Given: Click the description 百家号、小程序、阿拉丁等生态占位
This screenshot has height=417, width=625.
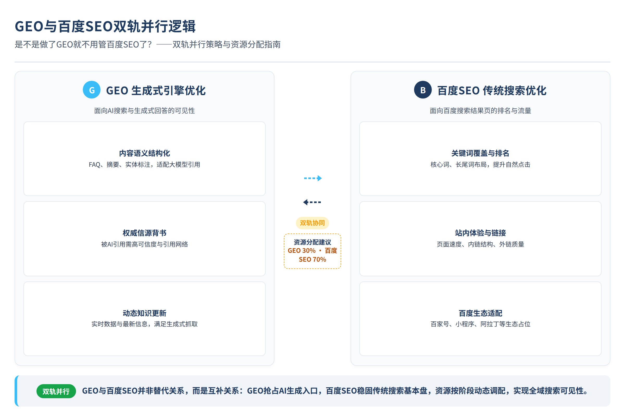Looking at the screenshot, I should coord(480,324).
